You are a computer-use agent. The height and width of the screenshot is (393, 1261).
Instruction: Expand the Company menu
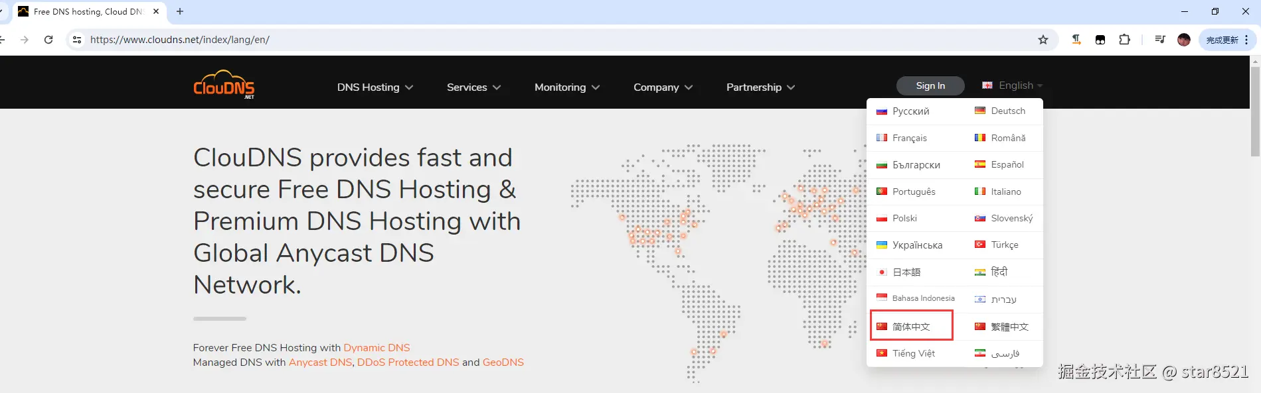[663, 87]
